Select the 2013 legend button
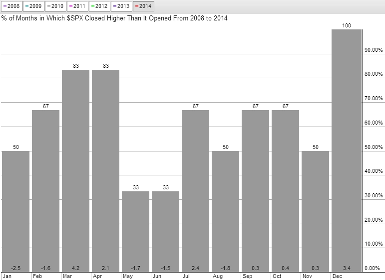Viewport: 385px width, 280px height. click(x=121, y=6)
